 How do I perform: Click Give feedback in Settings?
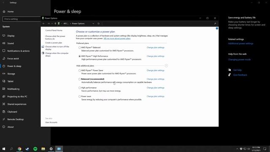240,75
